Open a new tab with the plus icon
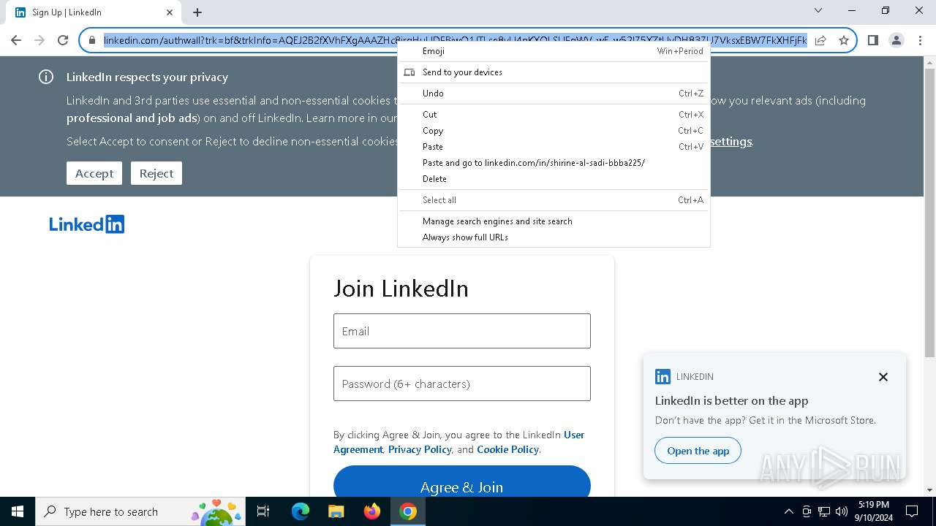 point(197,12)
